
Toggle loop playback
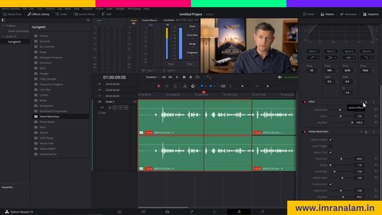pos(198,77)
